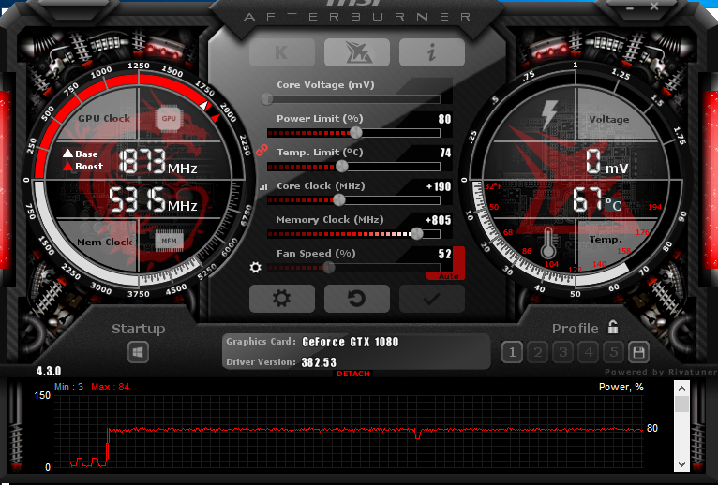Image resolution: width=718 pixels, height=485 pixels.
Task: Select profile slot 2
Action: 538,352
